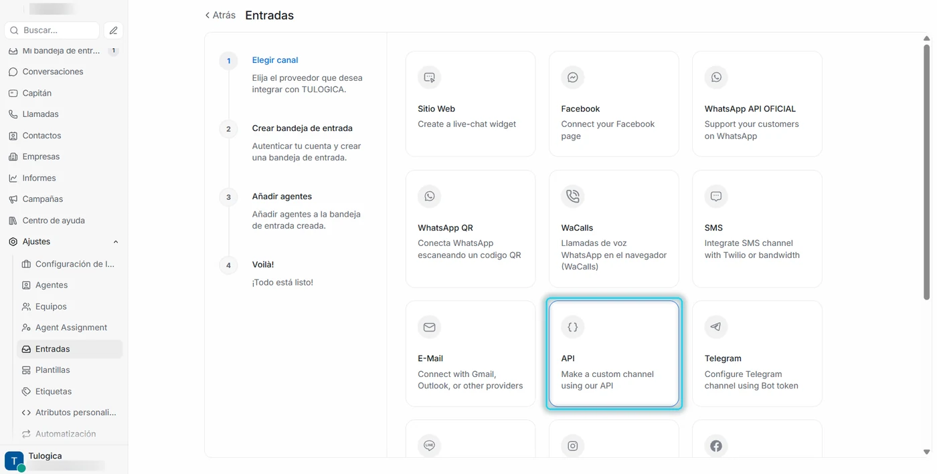Image resolution: width=937 pixels, height=474 pixels.
Task: Click the Elegir canal step title
Action: tap(275, 60)
